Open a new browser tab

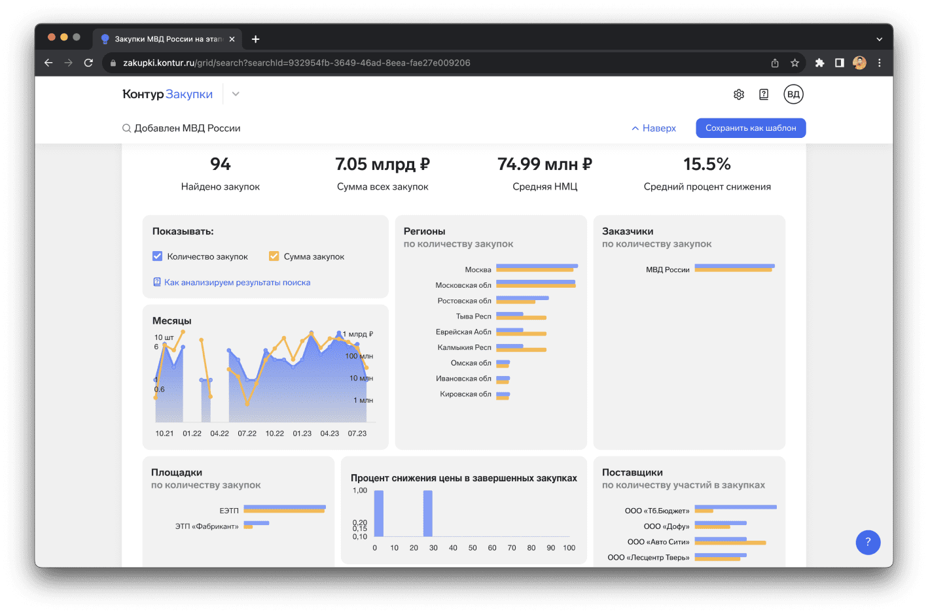pos(255,39)
